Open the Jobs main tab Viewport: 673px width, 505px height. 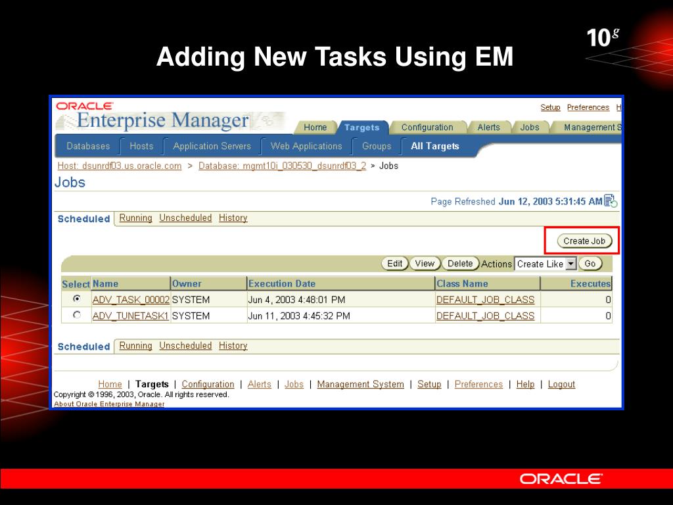[x=530, y=128]
